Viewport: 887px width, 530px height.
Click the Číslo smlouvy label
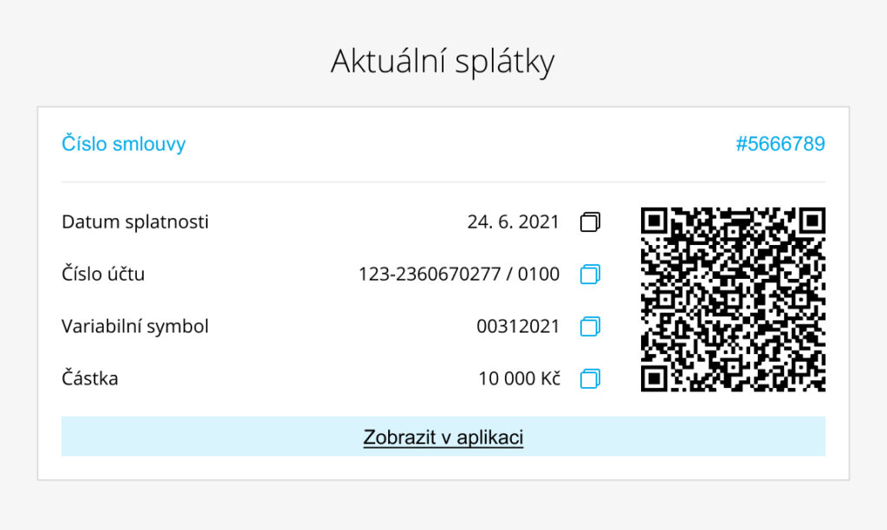pos(123,144)
